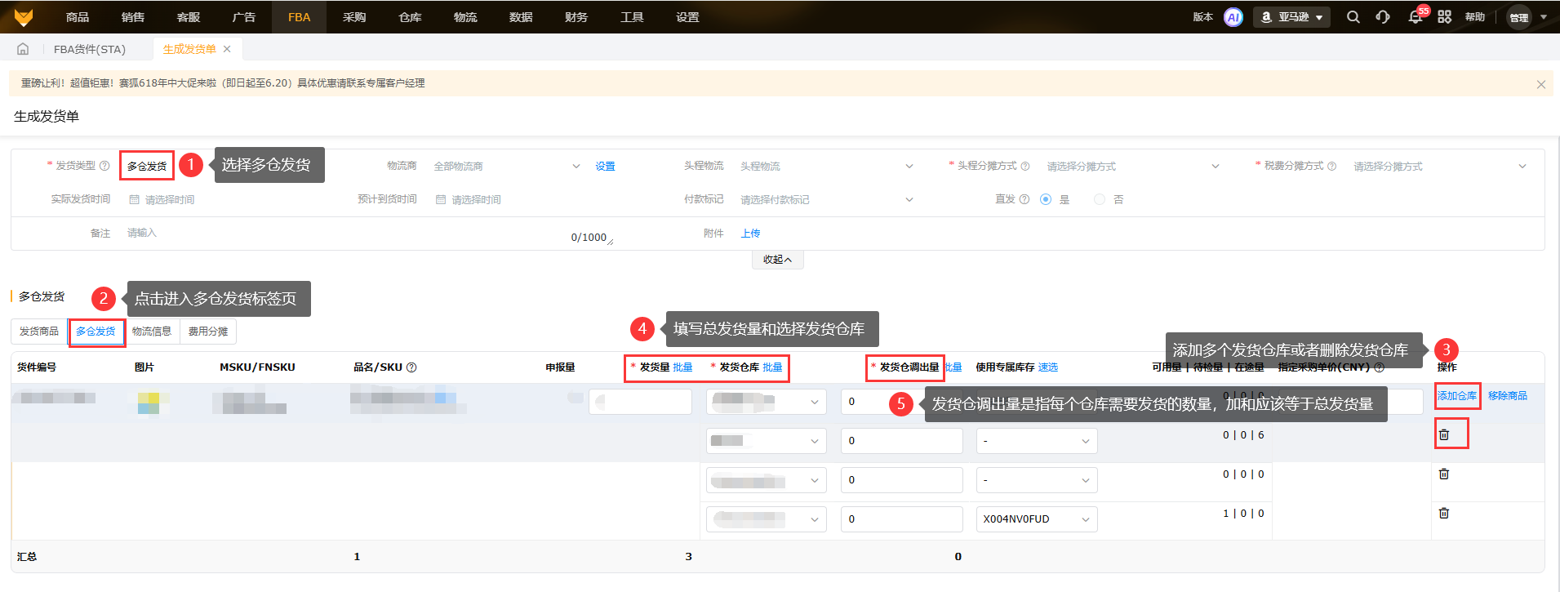Open 税费分摊方式 dropdown
The image size is (1560, 592).
(x=1438, y=167)
